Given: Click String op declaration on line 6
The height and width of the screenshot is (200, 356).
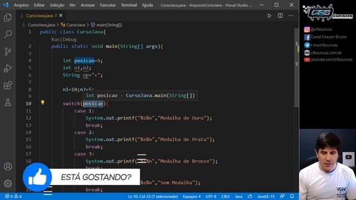Looking at the screenshot, I should point(83,75).
